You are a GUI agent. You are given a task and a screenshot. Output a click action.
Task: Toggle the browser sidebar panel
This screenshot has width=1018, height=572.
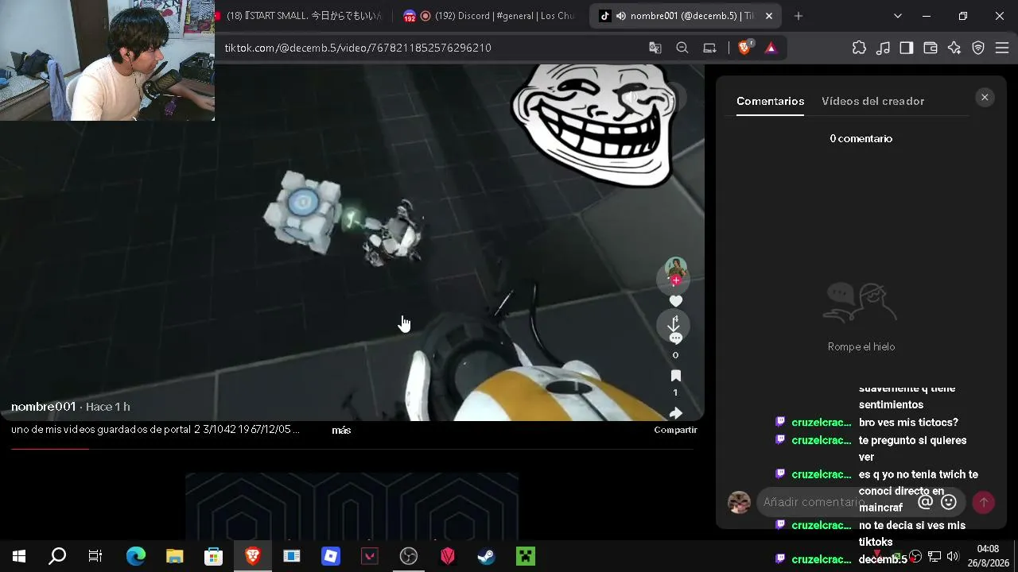[907, 48]
